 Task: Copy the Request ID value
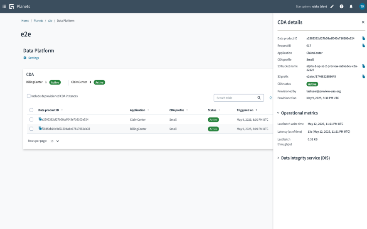(x=363, y=46)
